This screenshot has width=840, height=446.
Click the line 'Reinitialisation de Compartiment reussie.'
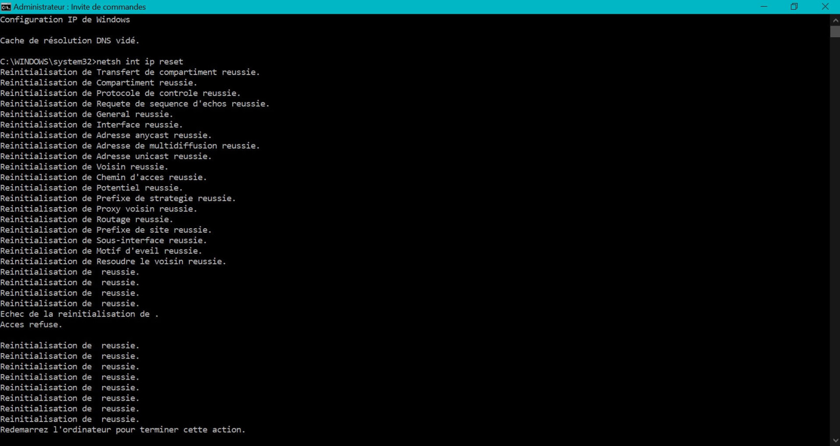pyautogui.click(x=98, y=83)
